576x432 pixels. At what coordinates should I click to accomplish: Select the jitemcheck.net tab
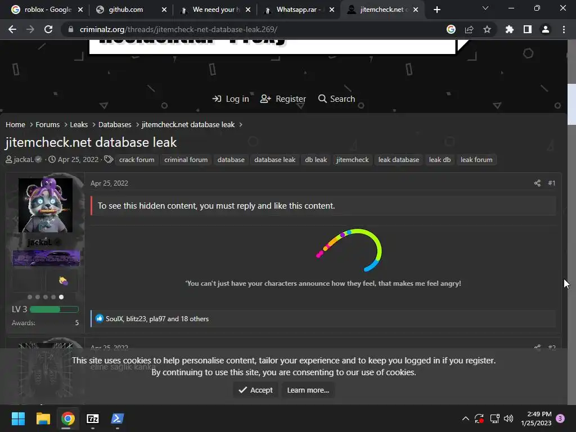(382, 10)
